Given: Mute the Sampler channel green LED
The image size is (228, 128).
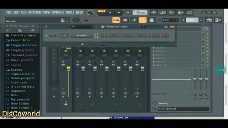Looking at the screenshot, I should coord(47,35).
